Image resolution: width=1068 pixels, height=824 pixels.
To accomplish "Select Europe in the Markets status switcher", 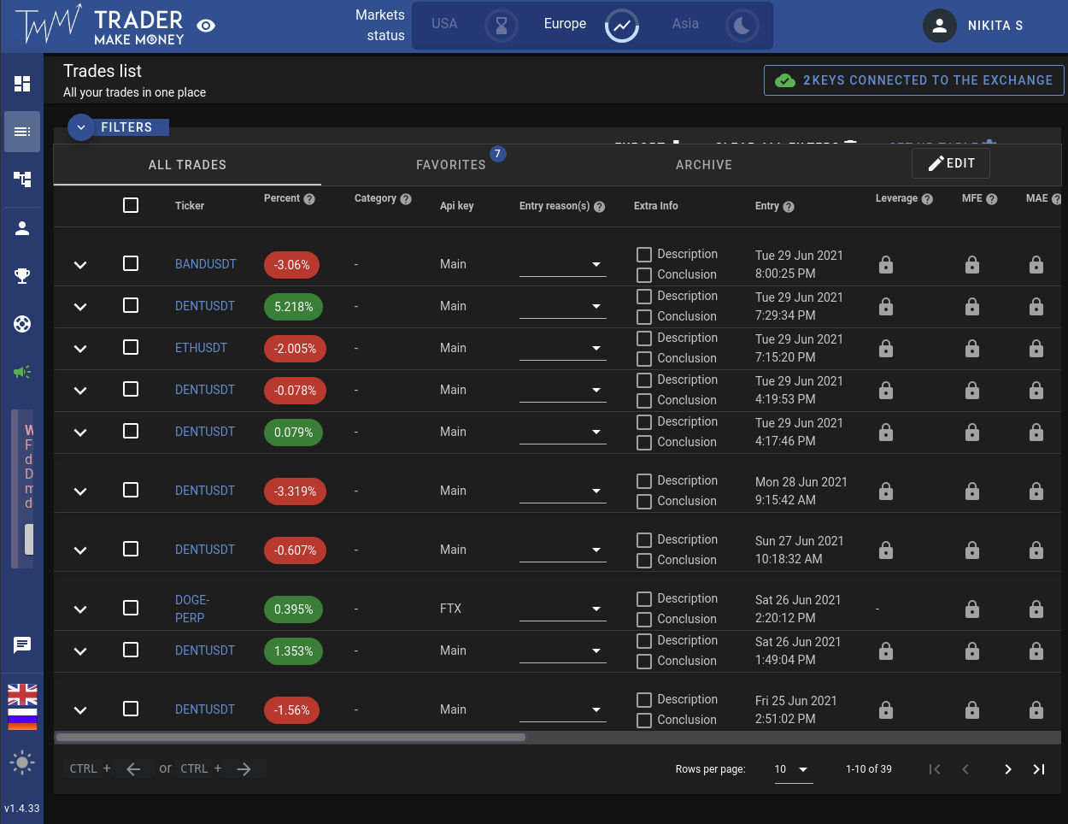I will [565, 24].
